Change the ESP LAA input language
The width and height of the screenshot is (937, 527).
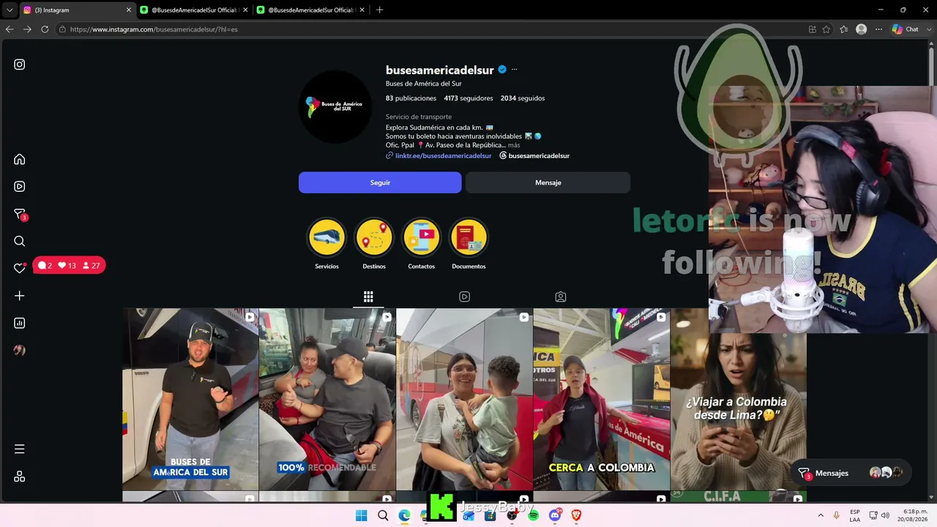pyautogui.click(x=855, y=515)
